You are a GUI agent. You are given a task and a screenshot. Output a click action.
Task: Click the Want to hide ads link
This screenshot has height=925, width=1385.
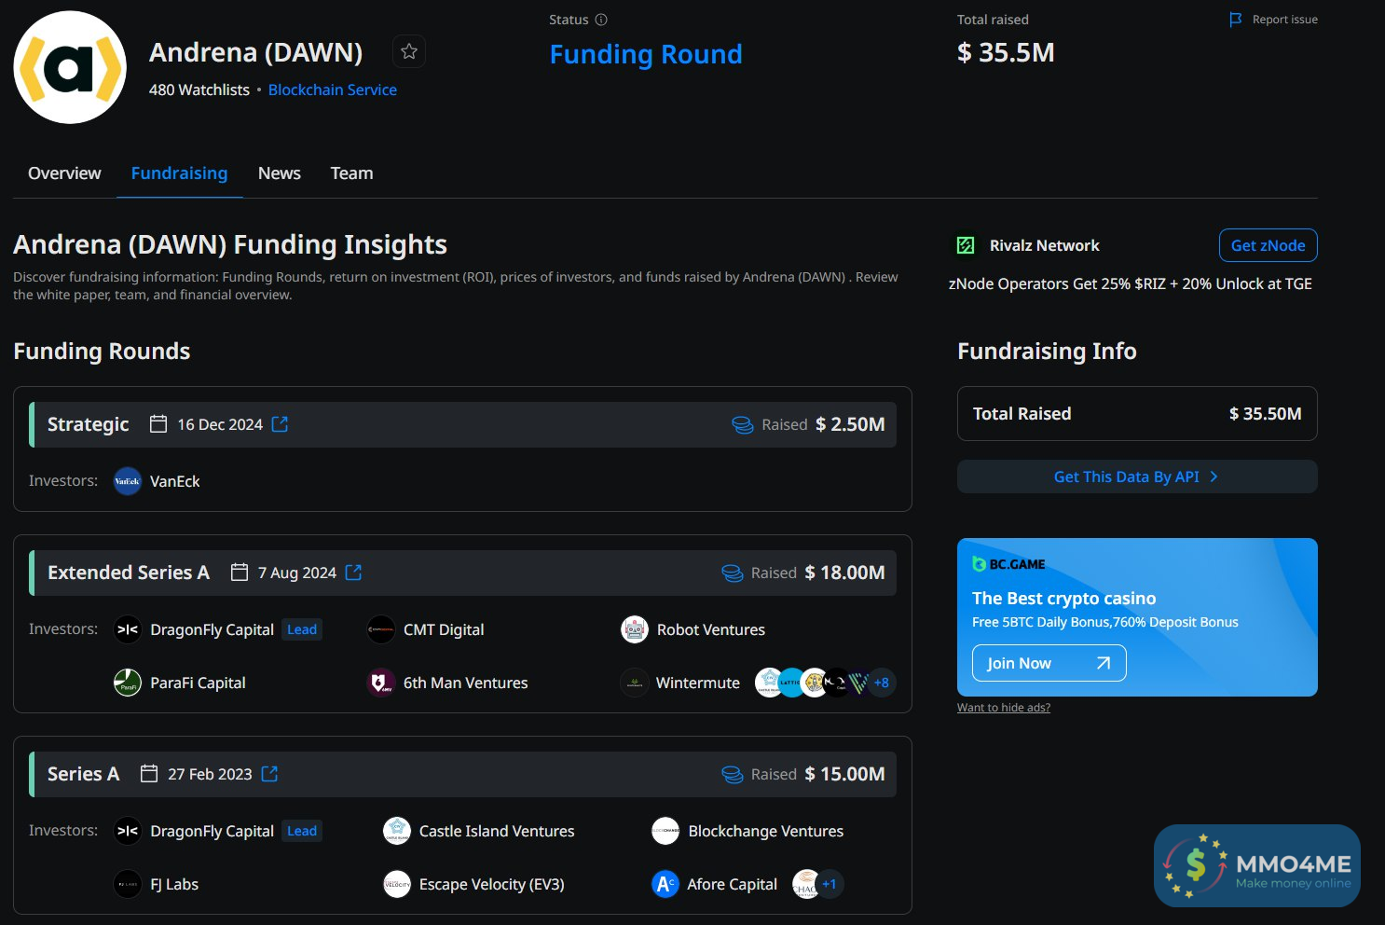1003,708
